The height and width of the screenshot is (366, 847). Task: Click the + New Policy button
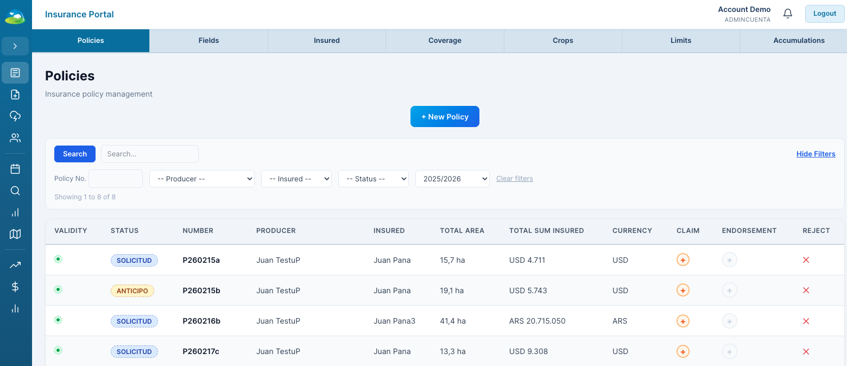coord(445,117)
